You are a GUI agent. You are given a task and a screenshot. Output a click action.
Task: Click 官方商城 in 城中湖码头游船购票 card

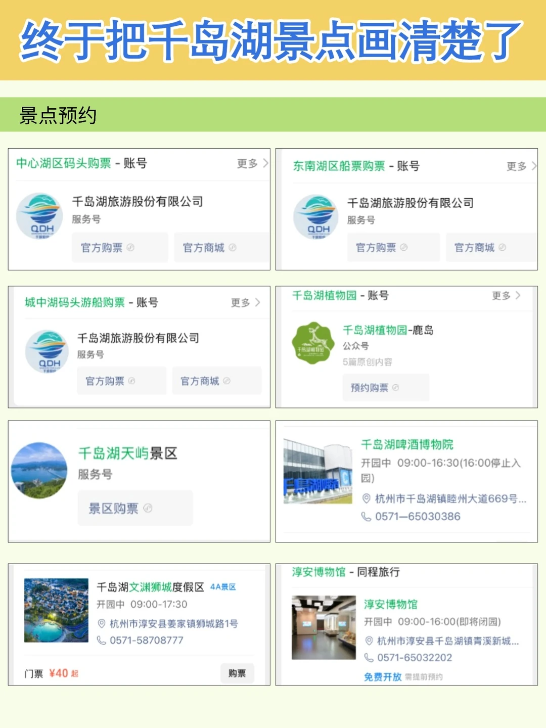pyautogui.click(x=217, y=381)
